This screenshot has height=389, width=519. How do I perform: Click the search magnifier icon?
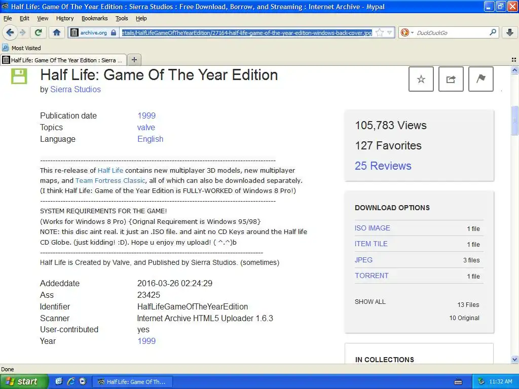tap(493, 32)
